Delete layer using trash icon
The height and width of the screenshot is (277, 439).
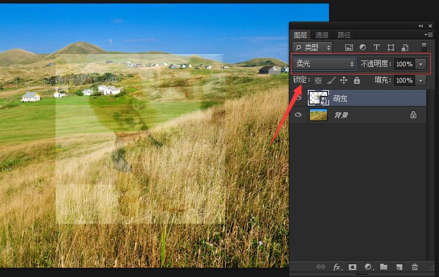click(x=415, y=267)
